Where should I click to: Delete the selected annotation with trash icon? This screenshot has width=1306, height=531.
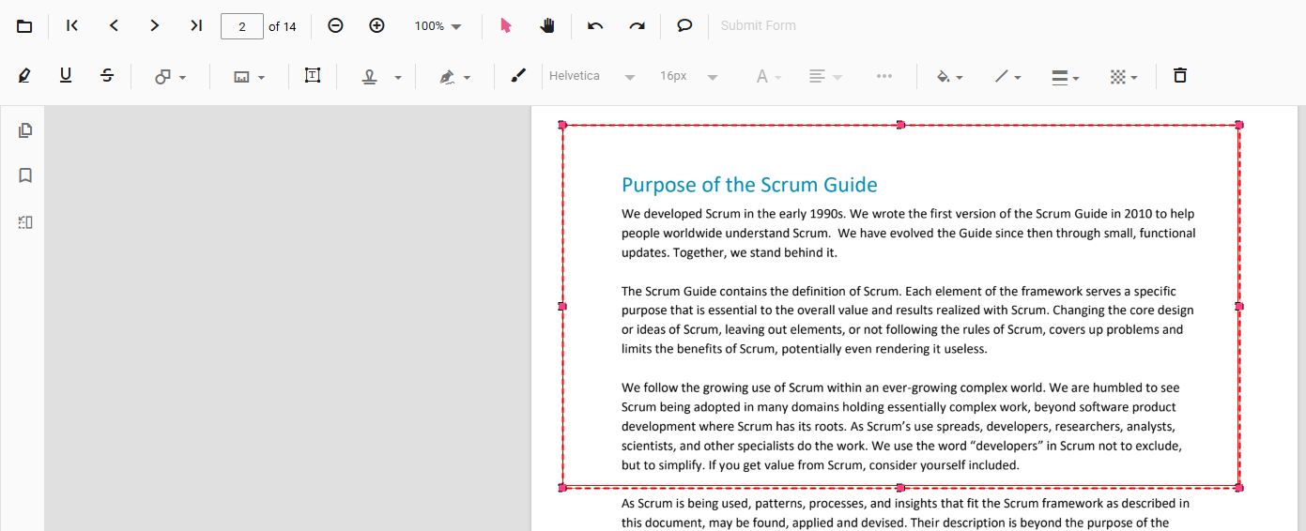pyautogui.click(x=1180, y=76)
